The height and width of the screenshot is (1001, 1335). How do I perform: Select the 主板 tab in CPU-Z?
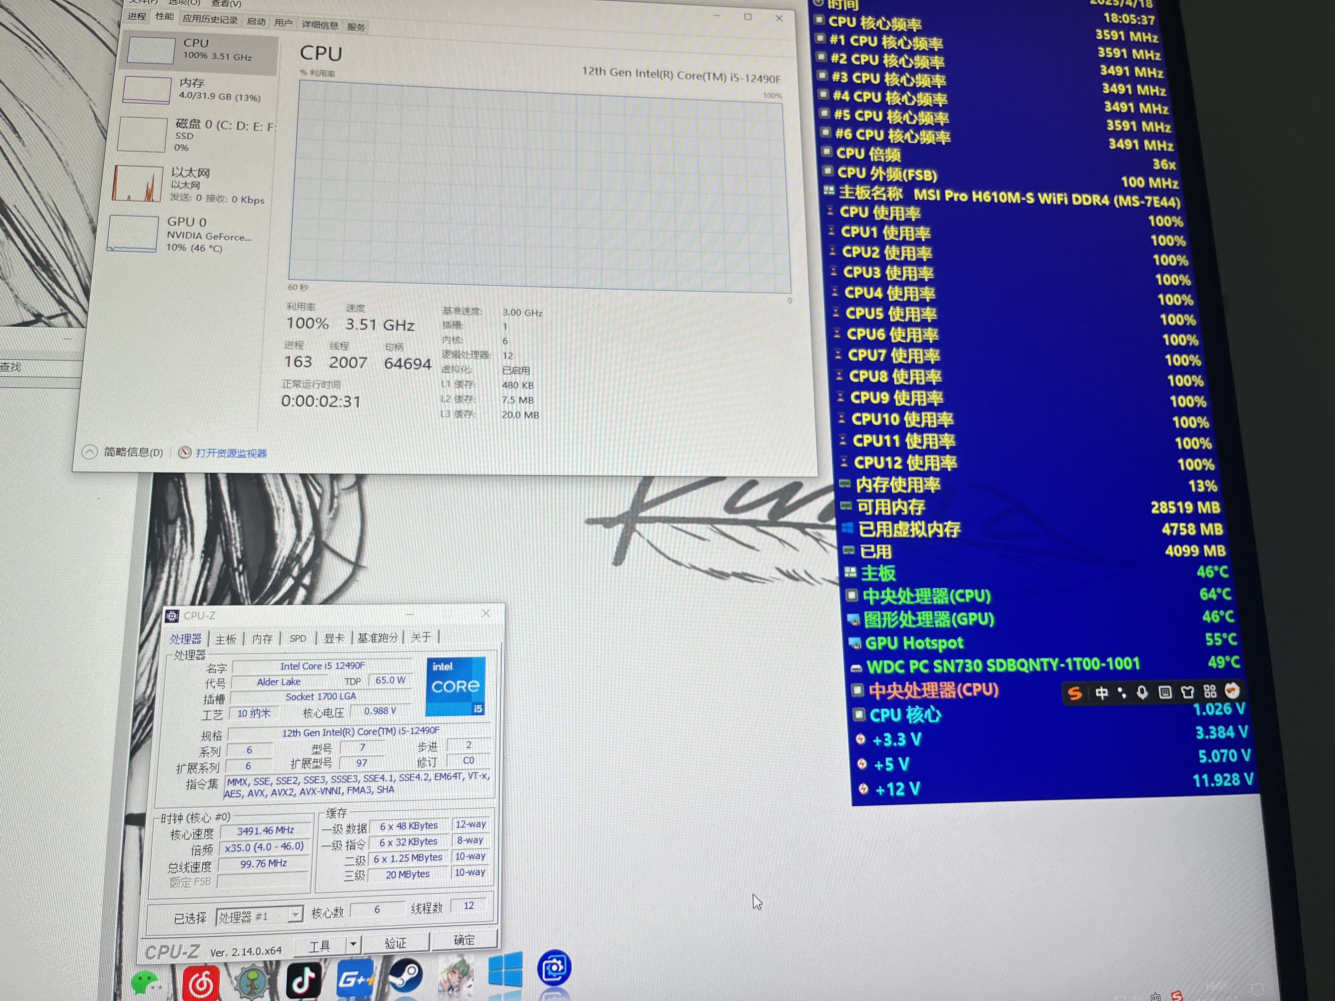pos(226,639)
